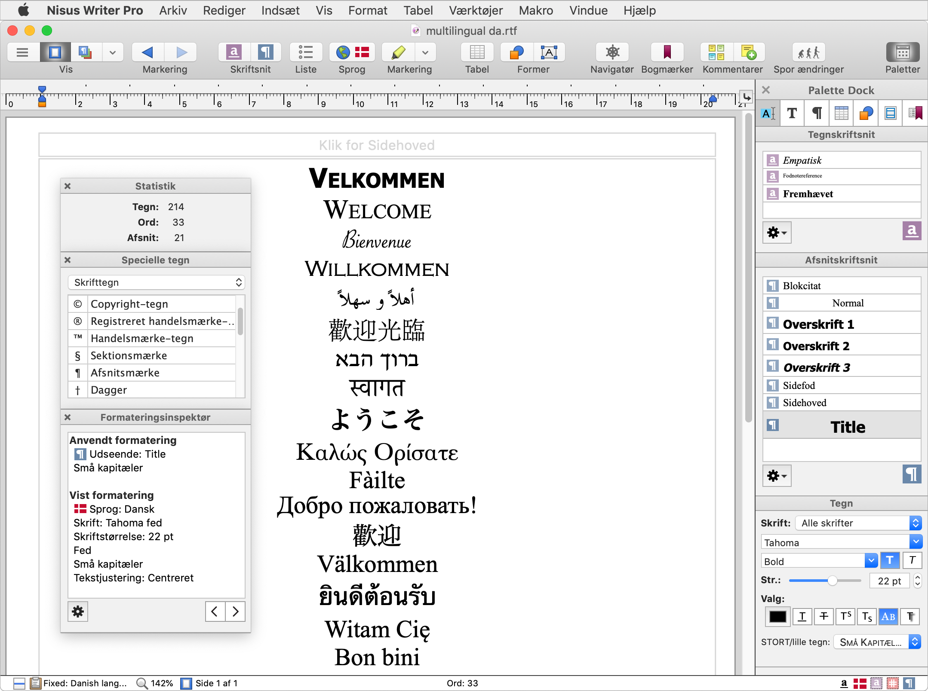
Task: Create new character style button
Action: [x=912, y=231]
